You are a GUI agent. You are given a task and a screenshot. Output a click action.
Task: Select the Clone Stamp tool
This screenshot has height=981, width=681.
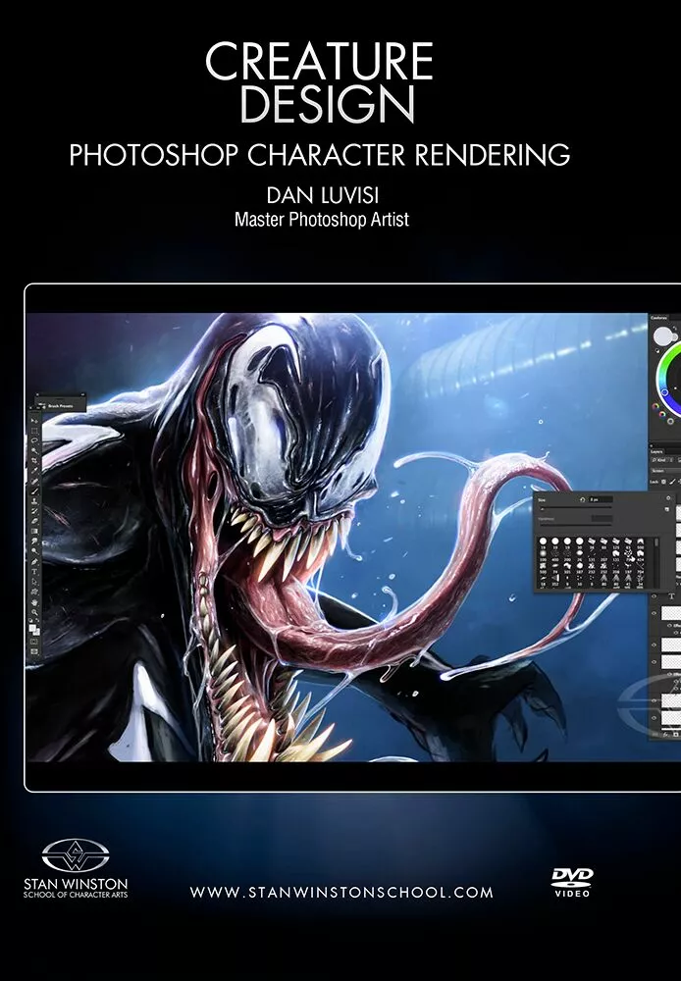coord(34,501)
